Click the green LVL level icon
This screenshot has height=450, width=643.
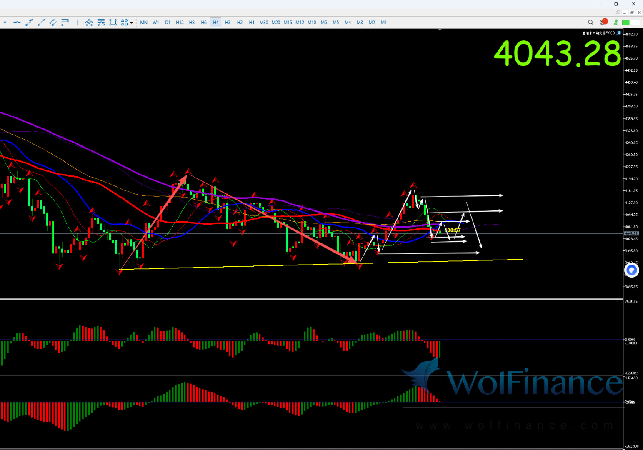(616, 22)
